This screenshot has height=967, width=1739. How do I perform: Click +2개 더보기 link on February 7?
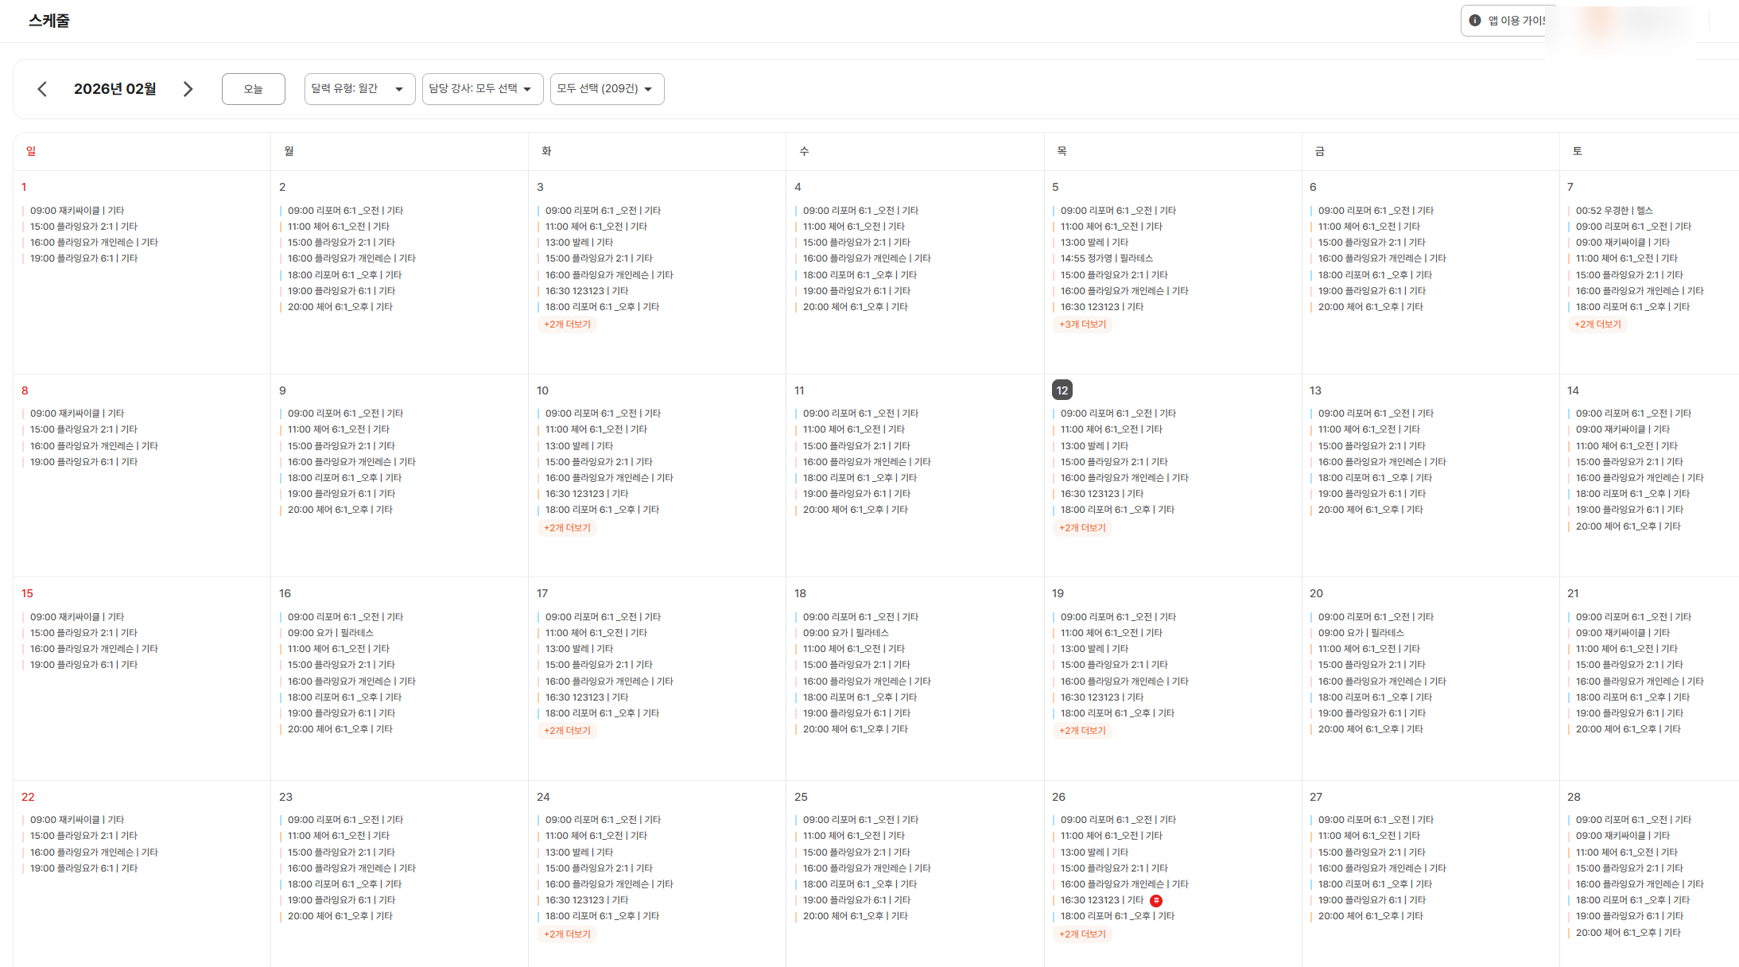click(1597, 324)
